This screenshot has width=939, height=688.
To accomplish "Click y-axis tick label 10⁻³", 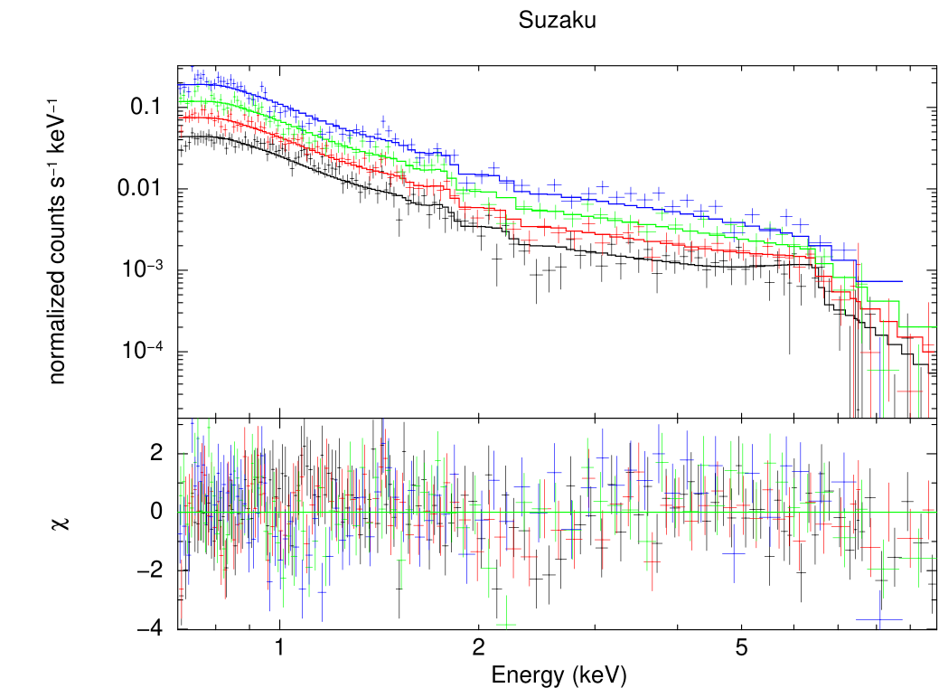I will (142, 268).
